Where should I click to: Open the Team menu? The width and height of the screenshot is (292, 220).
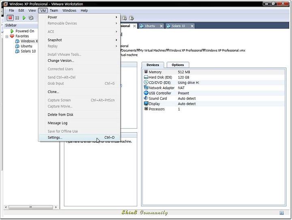tap(54, 11)
